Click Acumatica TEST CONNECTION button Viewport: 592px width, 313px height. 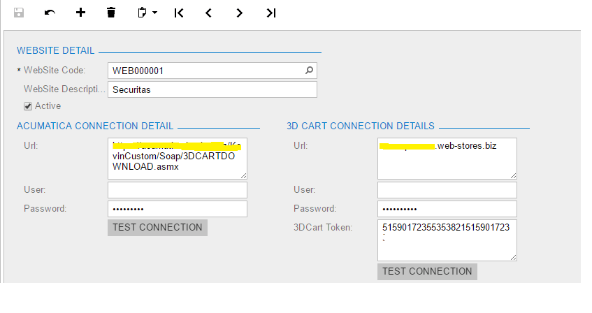157,228
